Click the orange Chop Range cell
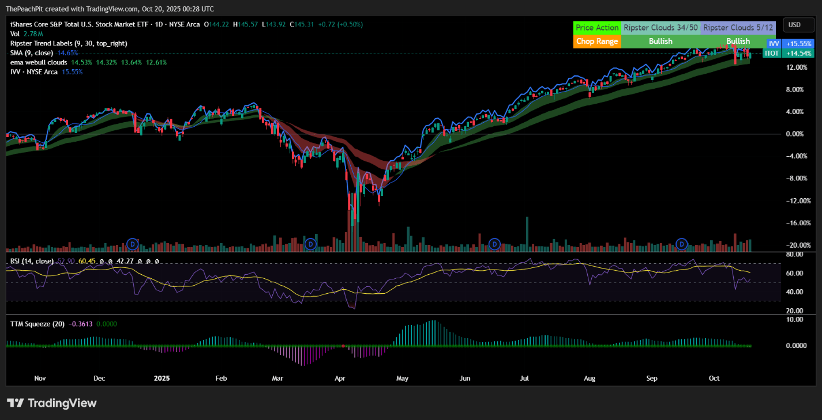822x420 pixels. 597,41
